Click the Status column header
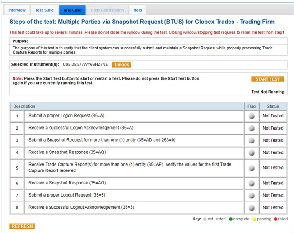This screenshot has width=294, height=233. click(273, 106)
